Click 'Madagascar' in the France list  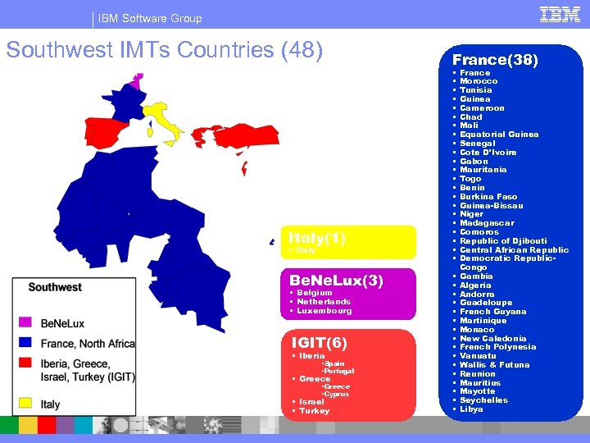[x=487, y=223]
